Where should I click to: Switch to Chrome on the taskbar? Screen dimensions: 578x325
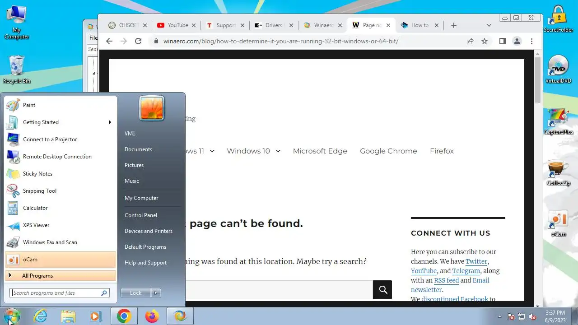[124, 316]
